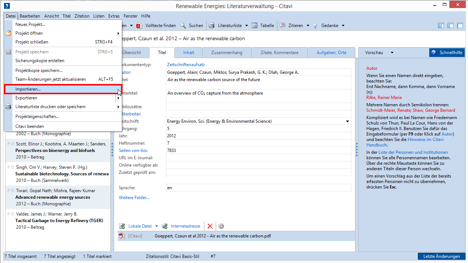Choose Citavi beenden menu entry

(x=63, y=126)
